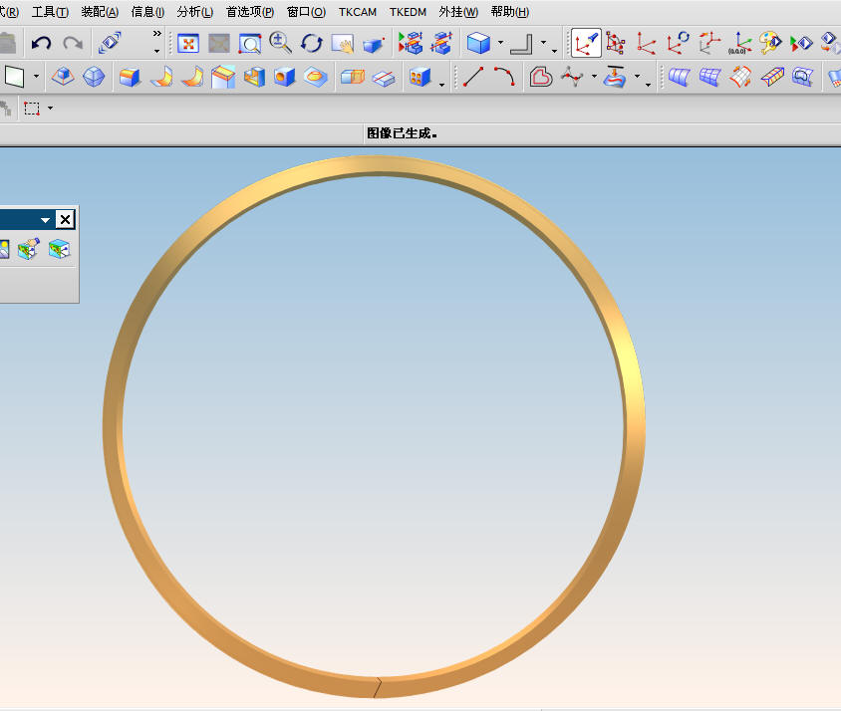The height and width of the screenshot is (711, 841).
Task: Click the Trim body icon
Action: 384,79
